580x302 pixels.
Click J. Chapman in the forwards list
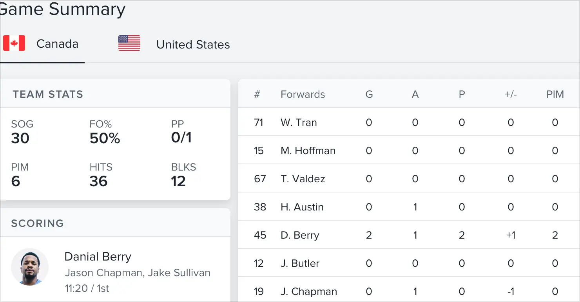point(309,291)
